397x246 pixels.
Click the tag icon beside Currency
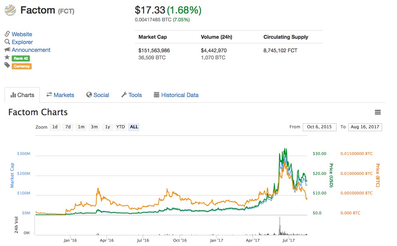tap(7, 65)
